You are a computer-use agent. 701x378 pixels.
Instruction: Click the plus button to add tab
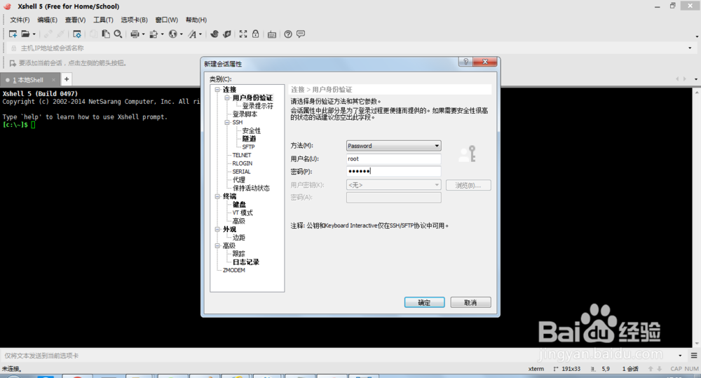(x=67, y=79)
